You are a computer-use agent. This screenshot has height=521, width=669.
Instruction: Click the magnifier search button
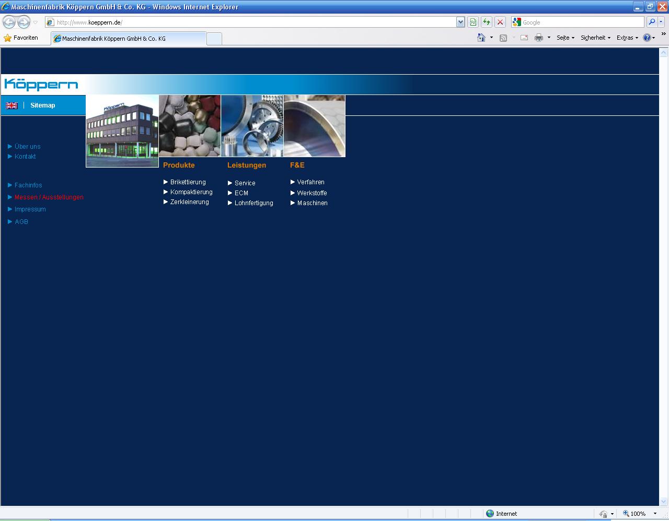(x=651, y=22)
